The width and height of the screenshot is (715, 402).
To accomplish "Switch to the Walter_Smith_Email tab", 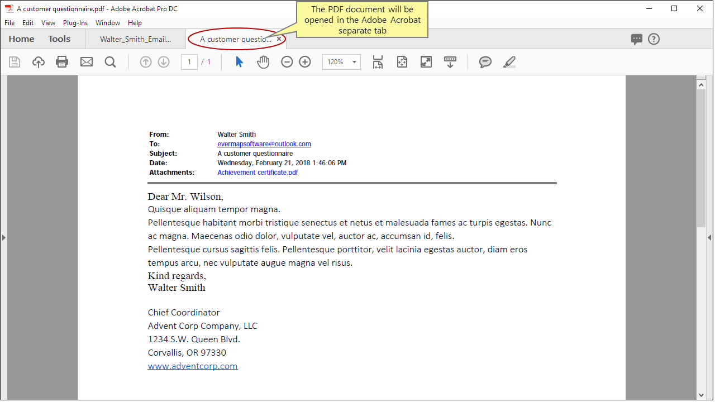I will pyautogui.click(x=134, y=39).
